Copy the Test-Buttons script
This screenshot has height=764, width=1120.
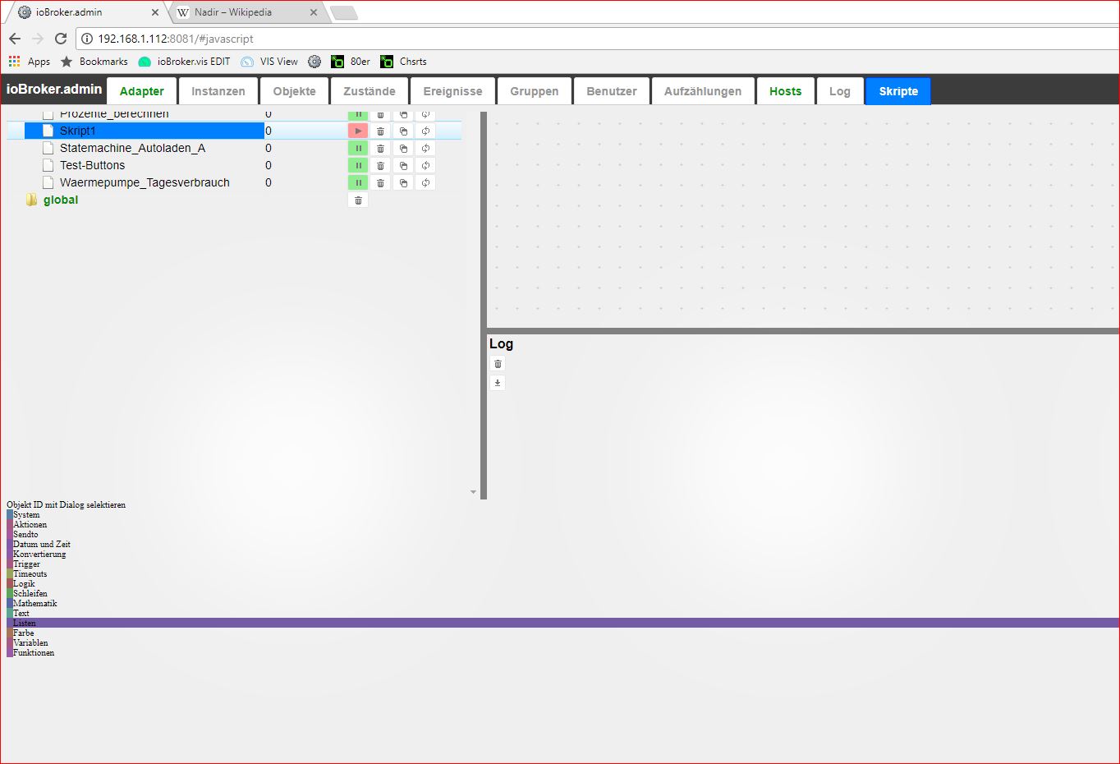pos(403,165)
